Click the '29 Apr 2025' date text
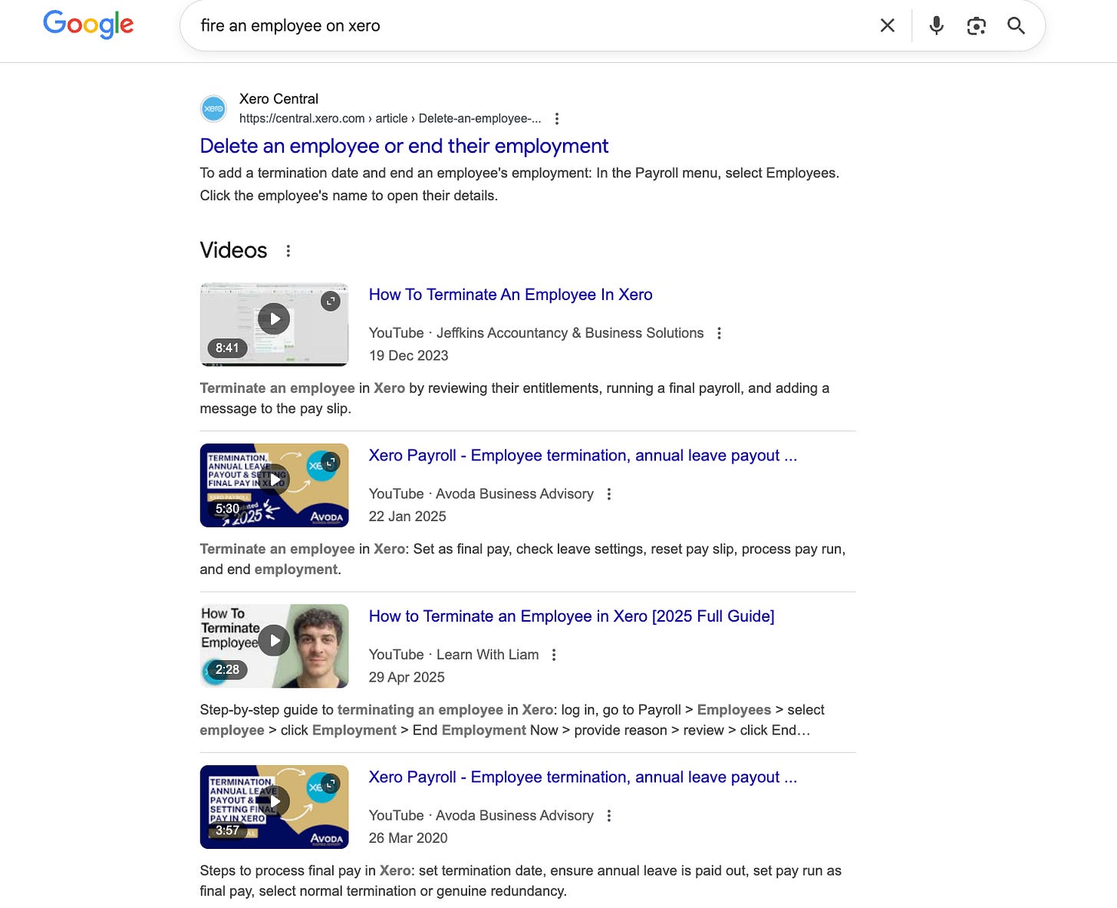The height and width of the screenshot is (908, 1117). point(407,677)
